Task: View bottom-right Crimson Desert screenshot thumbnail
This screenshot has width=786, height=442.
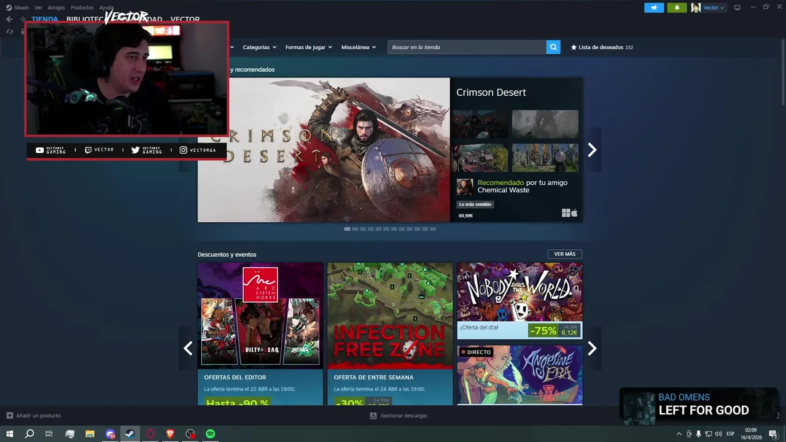Action: [545, 158]
